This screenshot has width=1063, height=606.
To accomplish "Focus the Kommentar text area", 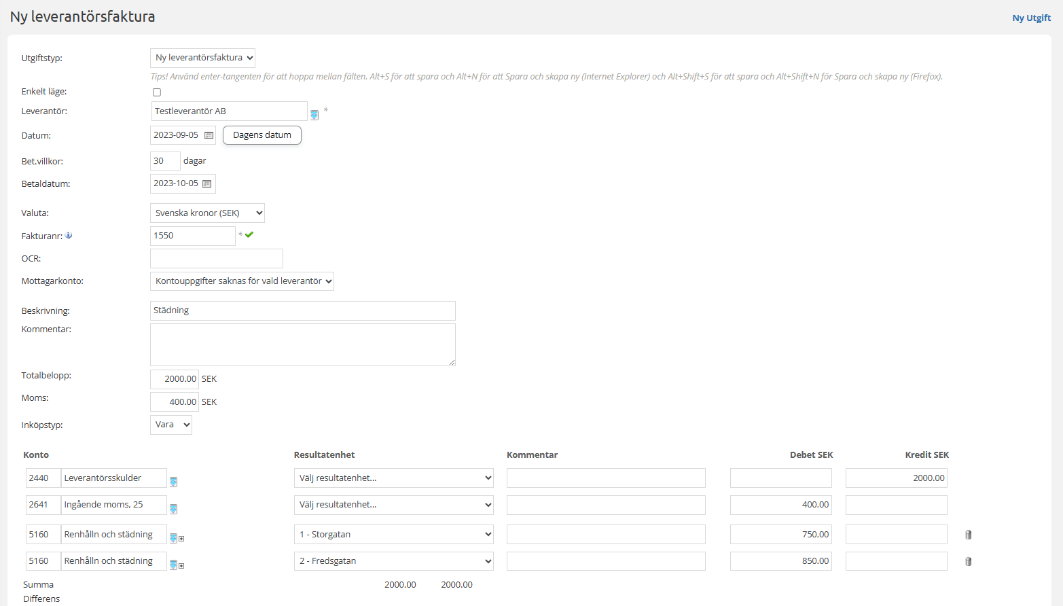I will tap(302, 344).
